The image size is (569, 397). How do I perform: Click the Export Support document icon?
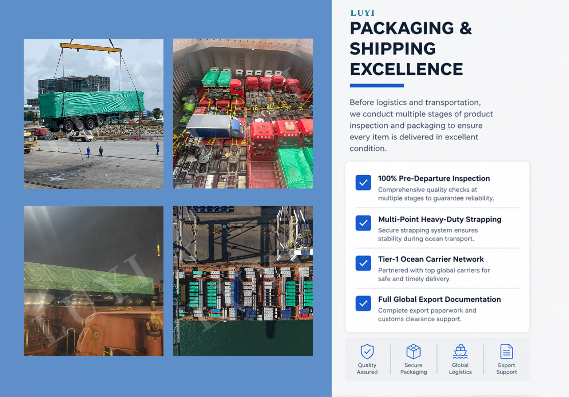click(506, 352)
